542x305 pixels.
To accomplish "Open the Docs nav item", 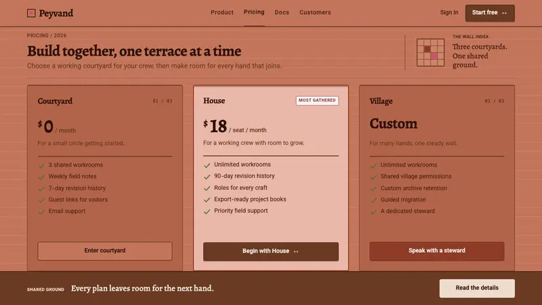I will point(282,12).
